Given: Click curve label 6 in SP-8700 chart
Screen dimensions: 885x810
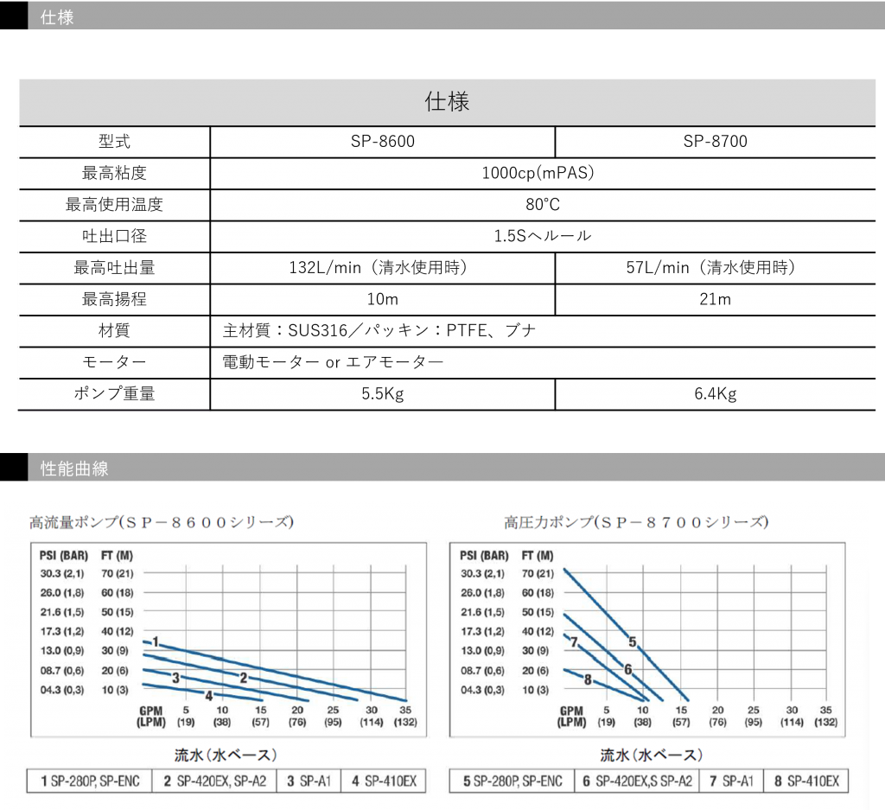Looking at the screenshot, I should point(628,670).
